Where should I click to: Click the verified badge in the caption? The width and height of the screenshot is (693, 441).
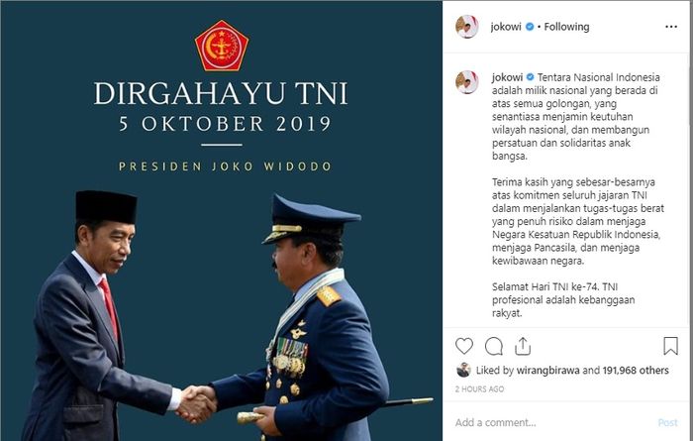pos(530,77)
